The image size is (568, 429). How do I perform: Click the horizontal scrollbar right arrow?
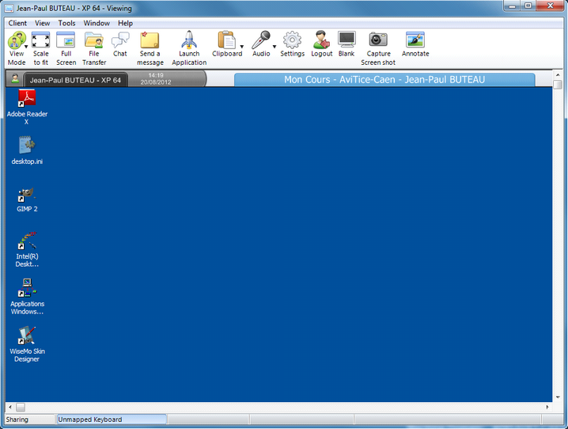pos(547,407)
